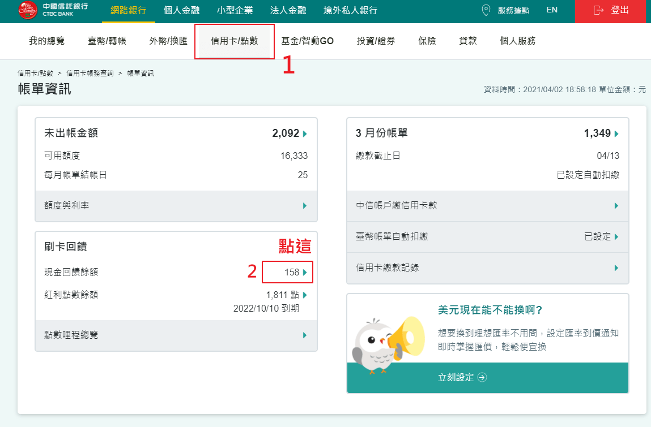Click the 登出 logout button
The image size is (651, 427).
point(611,11)
